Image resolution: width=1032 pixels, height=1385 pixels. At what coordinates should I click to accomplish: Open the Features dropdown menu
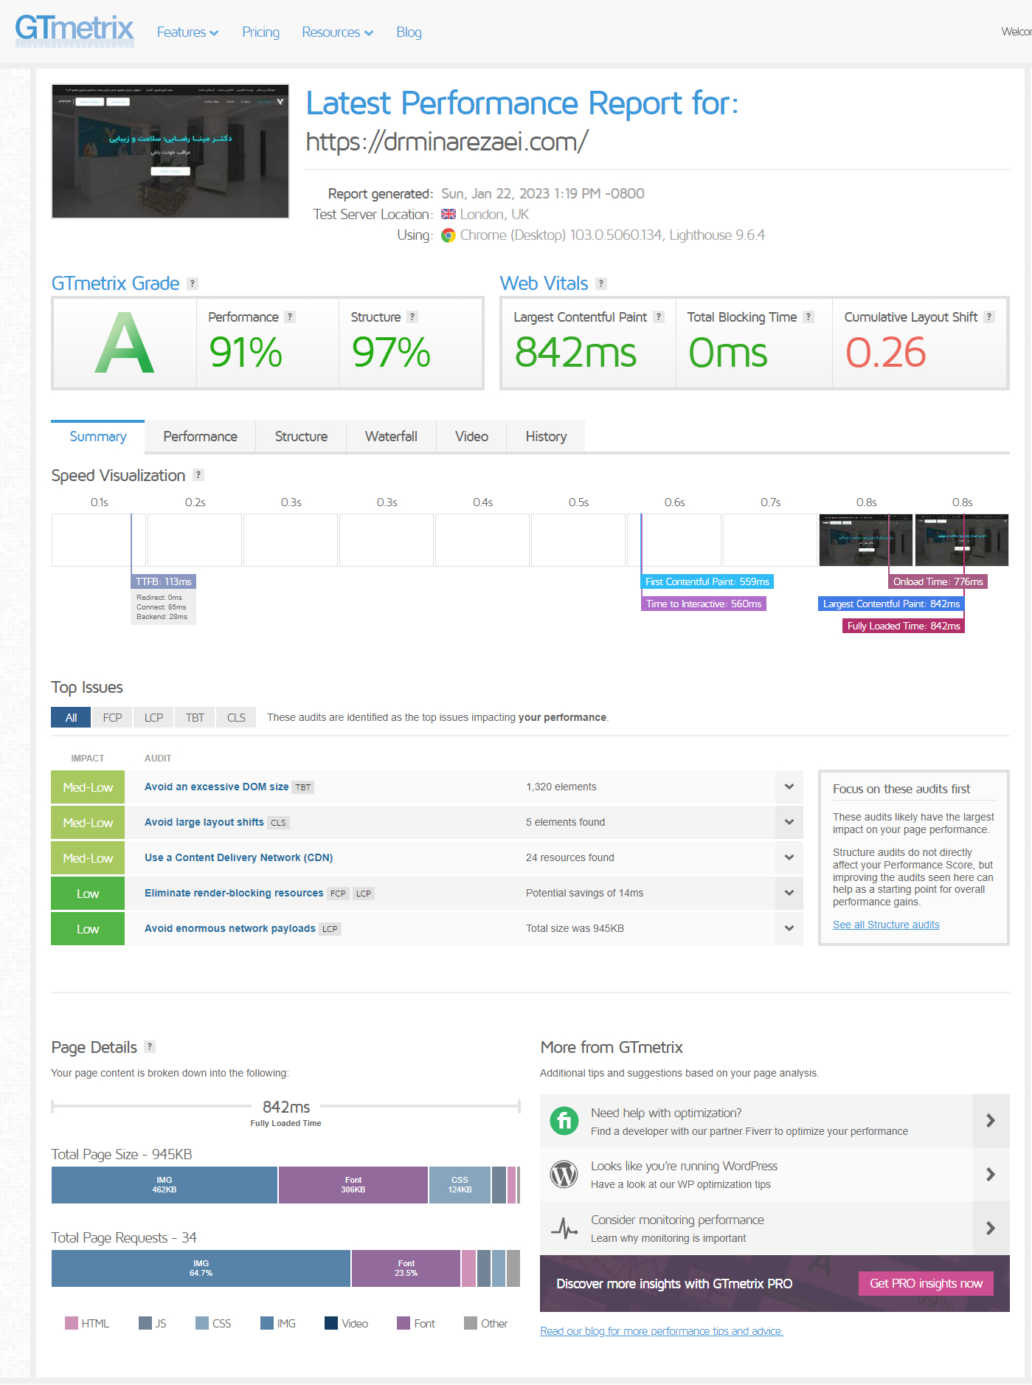(187, 32)
